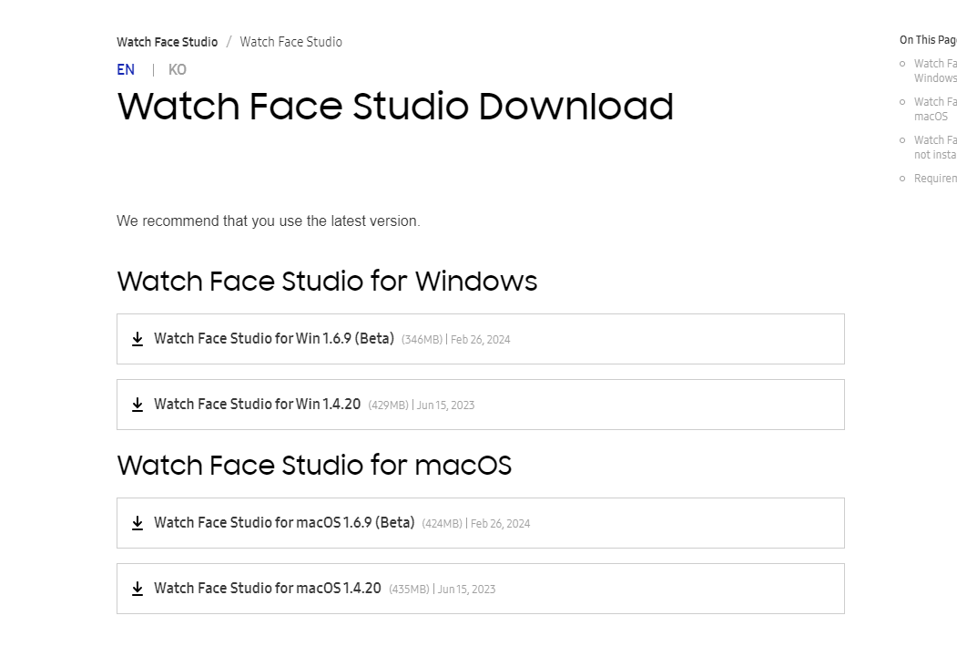Click the Watch Face Studio for Windows heading
The width and height of the screenshot is (957, 667).
[x=327, y=282]
